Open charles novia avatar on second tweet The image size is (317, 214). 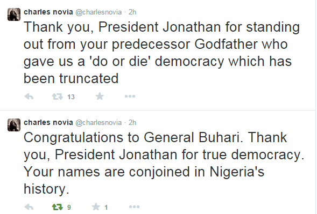(14, 125)
